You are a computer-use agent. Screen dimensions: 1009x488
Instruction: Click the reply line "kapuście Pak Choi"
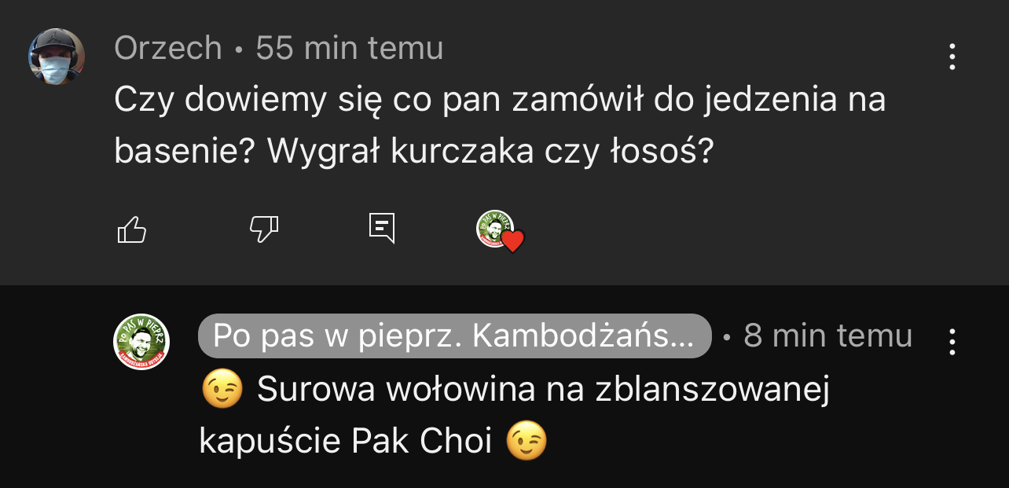click(x=346, y=442)
